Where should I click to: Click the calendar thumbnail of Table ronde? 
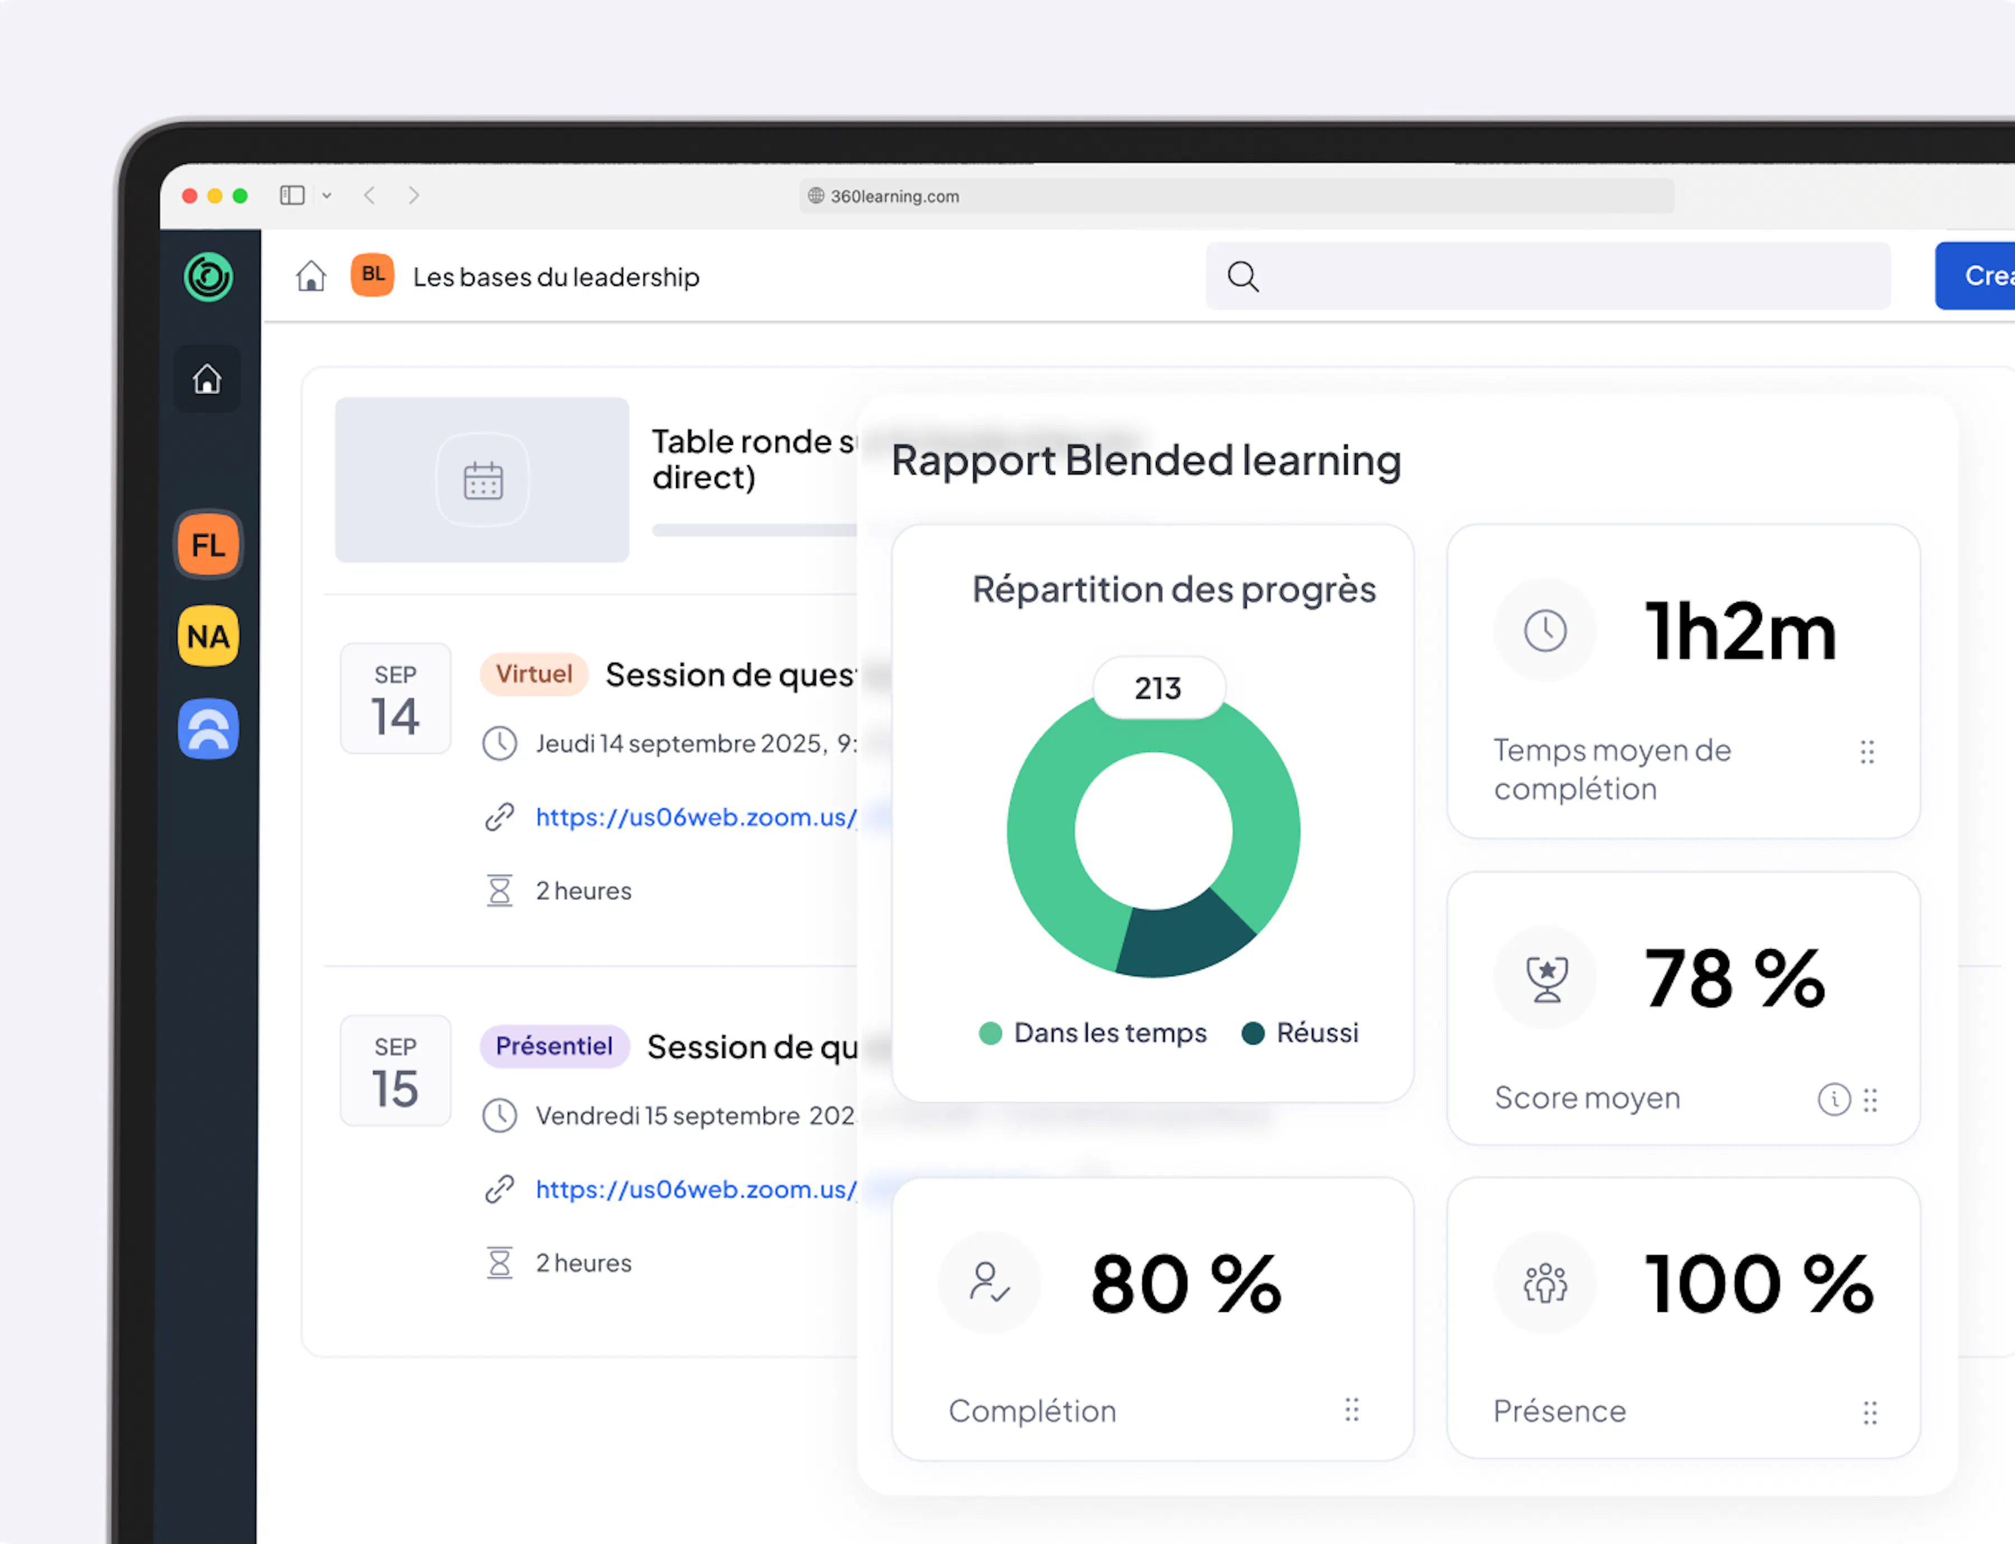pyautogui.click(x=482, y=480)
